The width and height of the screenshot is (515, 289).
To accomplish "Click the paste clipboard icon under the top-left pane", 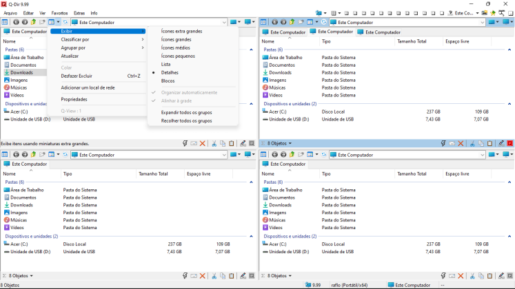I will pyautogui.click(x=232, y=144).
